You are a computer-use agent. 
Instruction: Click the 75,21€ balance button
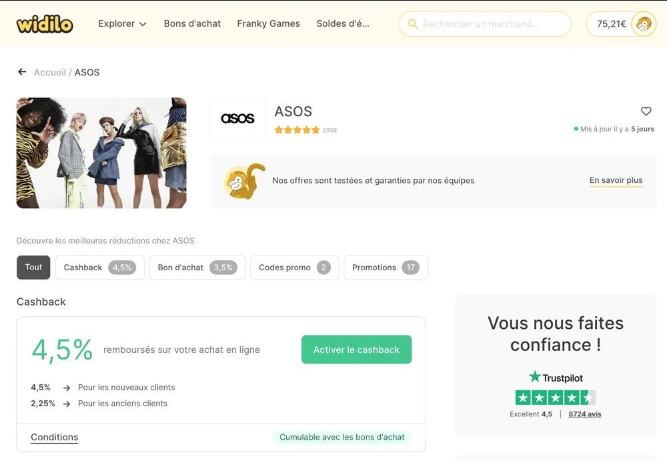point(621,24)
